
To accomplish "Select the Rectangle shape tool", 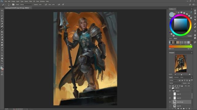I will click(2, 56).
